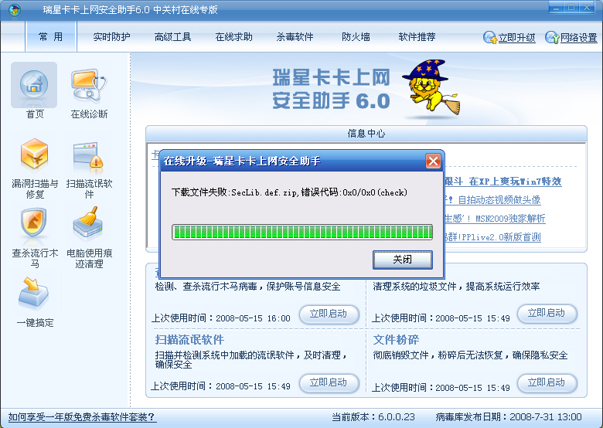Click the 关闭 button in upgrade dialog
This screenshot has width=603, height=428.
403,260
